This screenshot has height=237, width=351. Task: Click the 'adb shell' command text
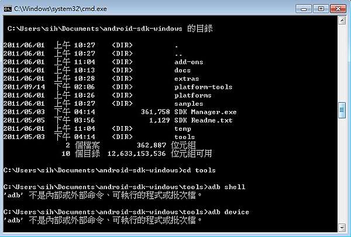coord(226,187)
